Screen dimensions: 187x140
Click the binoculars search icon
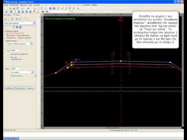[x=43, y=12]
